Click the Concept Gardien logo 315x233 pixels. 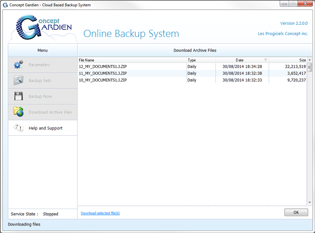click(x=42, y=28)
